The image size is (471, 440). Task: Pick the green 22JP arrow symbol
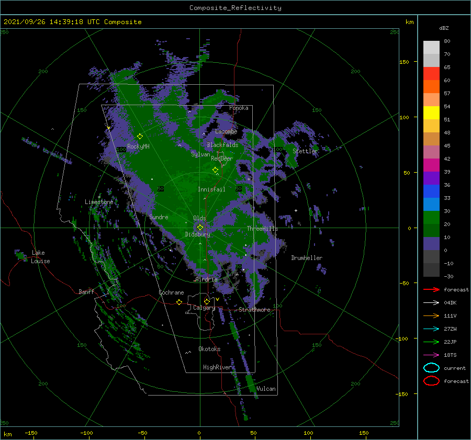click(x=431, y=342)
